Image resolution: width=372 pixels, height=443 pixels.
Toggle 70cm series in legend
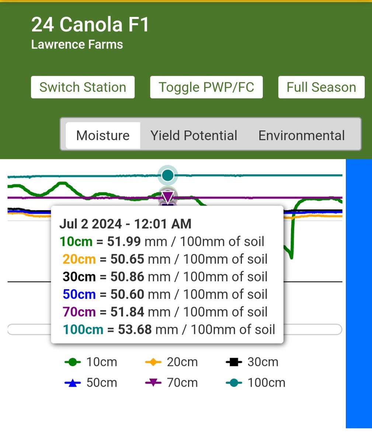pyautogui.click(x=171, y=383)
